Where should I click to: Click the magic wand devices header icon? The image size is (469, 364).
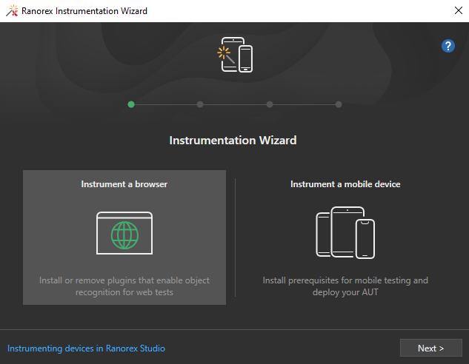(x=235, y=55)
